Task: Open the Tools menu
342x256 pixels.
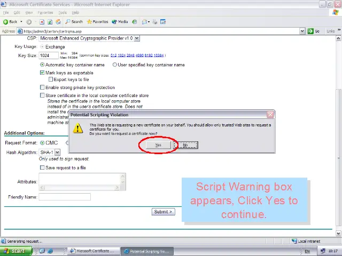Action: 63,12
